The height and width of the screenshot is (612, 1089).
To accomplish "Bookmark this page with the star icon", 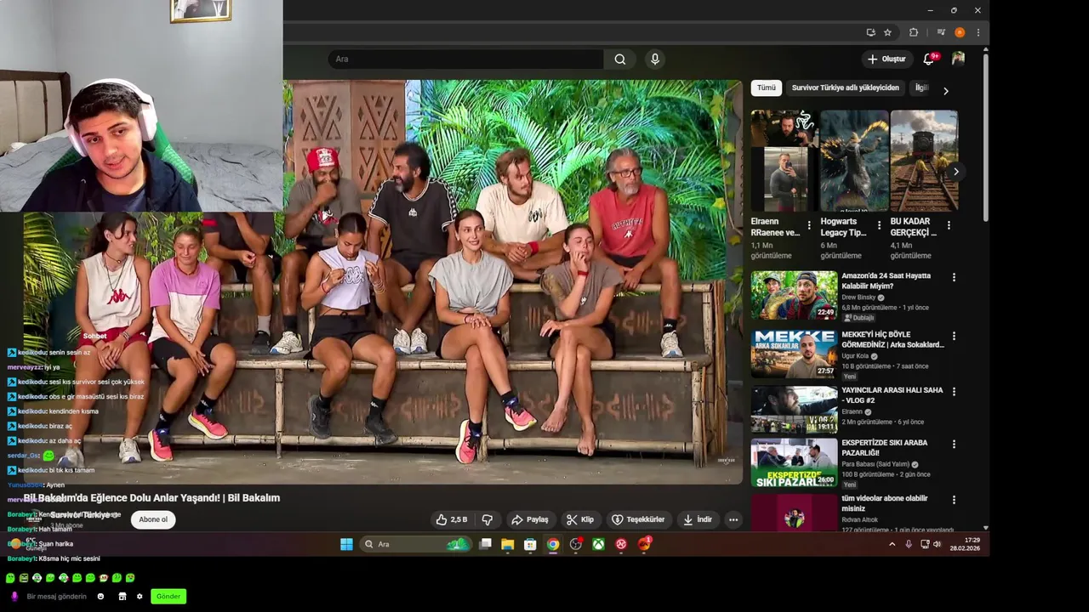I will 887,32.
